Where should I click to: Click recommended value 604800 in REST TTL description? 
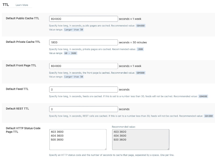209,116
